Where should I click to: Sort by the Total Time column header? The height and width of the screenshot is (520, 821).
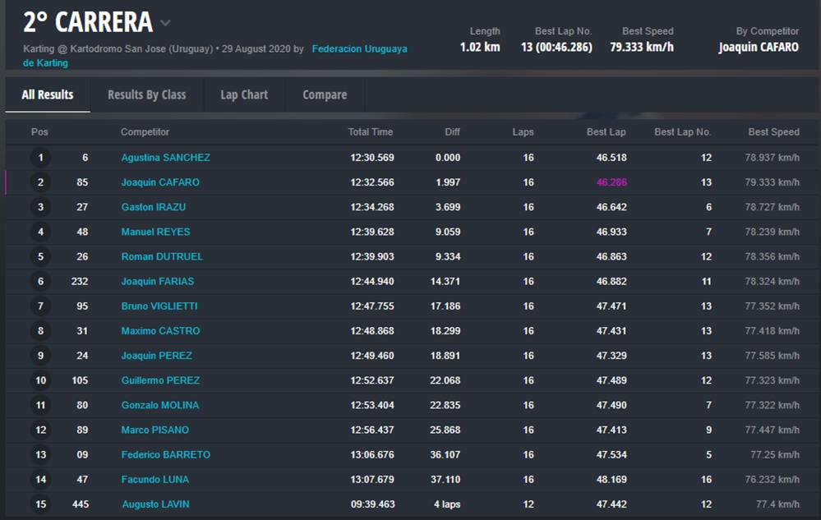370,132
